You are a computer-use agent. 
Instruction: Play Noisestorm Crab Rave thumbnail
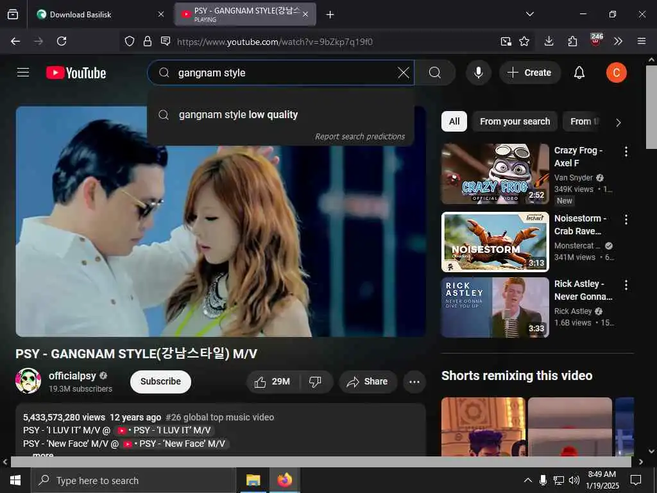coord(495,242)
